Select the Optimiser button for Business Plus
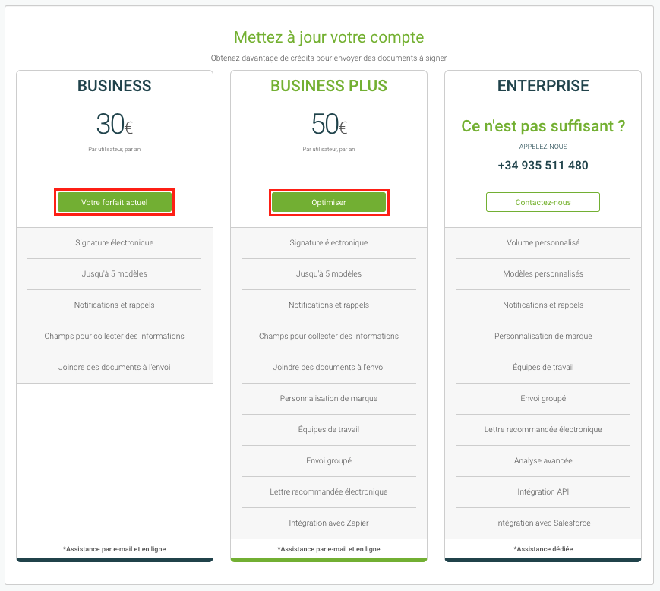The image size is (660, 591). point(329,203)
